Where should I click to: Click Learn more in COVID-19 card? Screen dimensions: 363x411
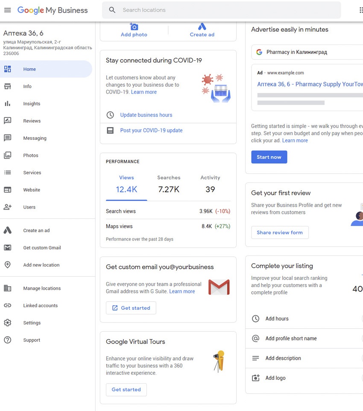coord(143,92)
